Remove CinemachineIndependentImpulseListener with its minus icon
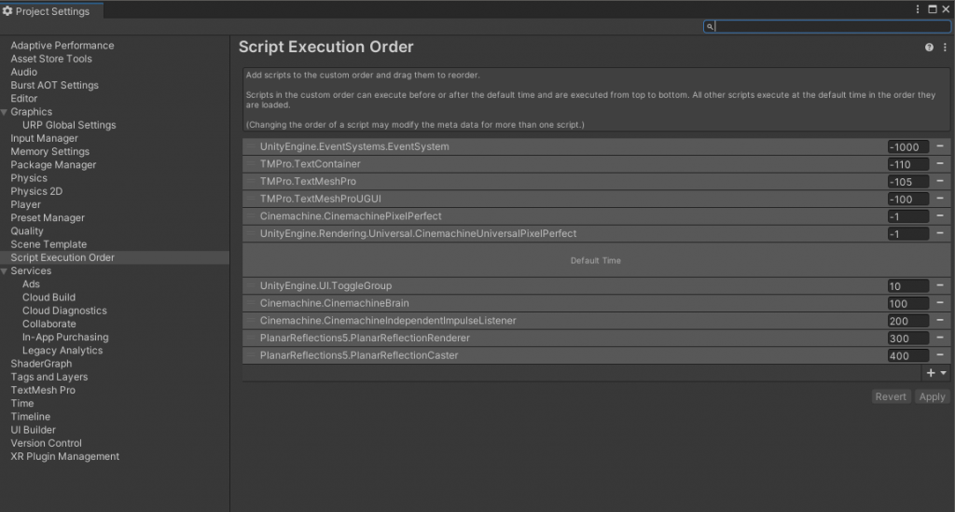 940,320
